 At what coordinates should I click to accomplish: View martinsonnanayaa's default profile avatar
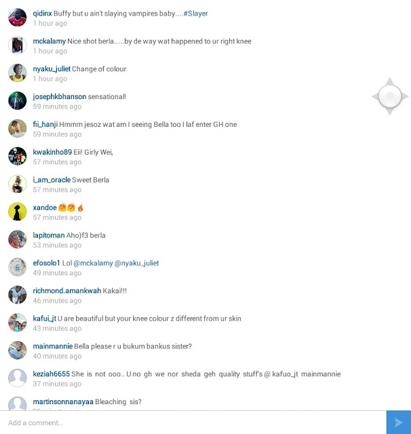[18, 403]
